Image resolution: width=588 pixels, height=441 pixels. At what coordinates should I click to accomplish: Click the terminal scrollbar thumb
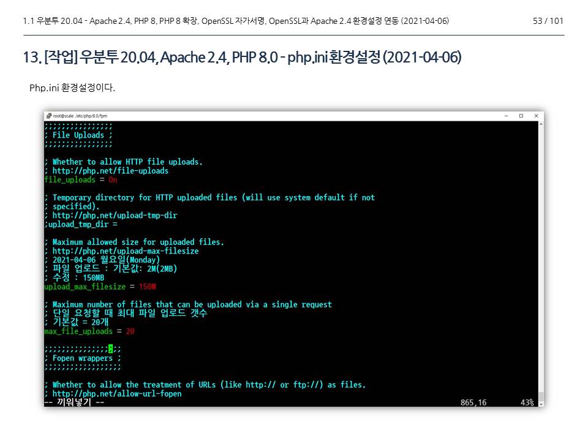tap(541, 396)
